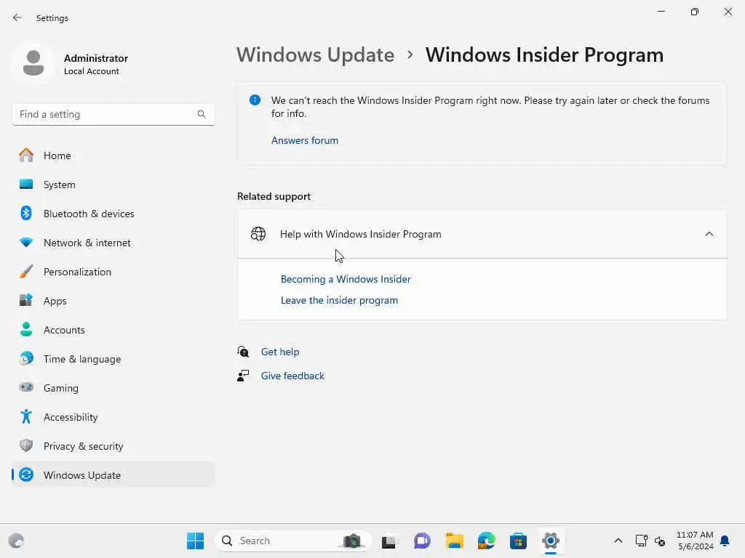Open System settings category
The image size is (745, 558).
[x=113, y=185]
